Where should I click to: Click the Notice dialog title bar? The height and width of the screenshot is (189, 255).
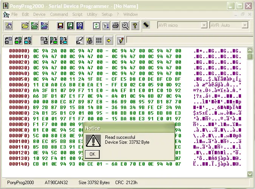tap(129, 128)
